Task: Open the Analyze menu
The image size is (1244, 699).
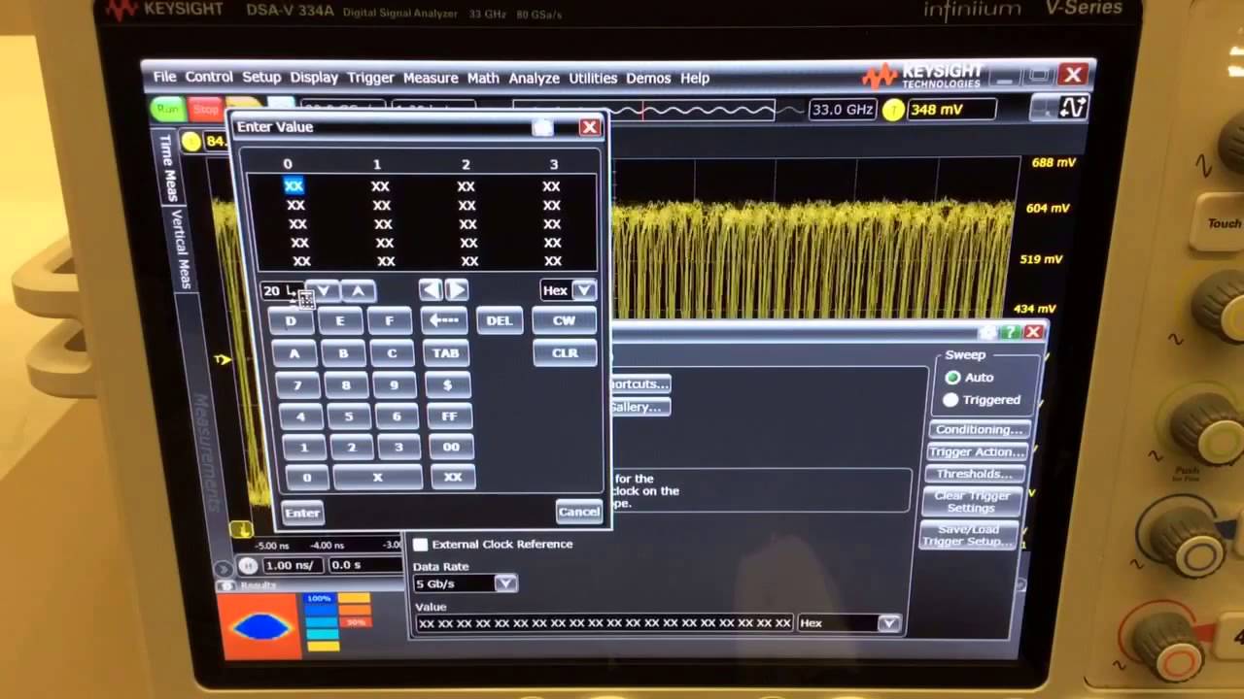Action: pyautogui.click(x=534, y=78)
